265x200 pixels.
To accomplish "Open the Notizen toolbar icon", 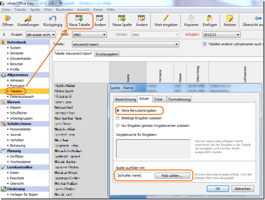I will [230, 19].
